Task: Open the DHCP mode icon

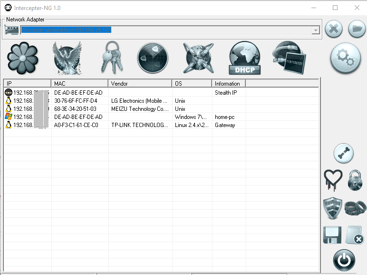Action: coord(245,58)
